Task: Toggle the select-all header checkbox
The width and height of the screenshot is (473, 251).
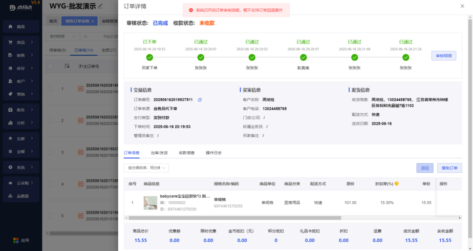Action: click(x=50, y=66)
